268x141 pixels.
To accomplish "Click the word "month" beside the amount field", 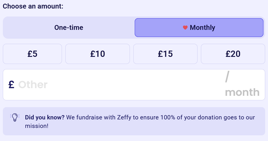I will [242, 92].
